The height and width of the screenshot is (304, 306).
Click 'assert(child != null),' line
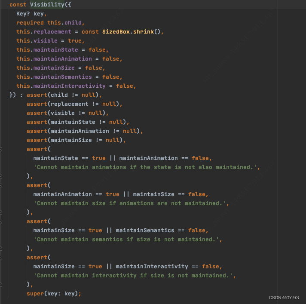tap(64, 95)
